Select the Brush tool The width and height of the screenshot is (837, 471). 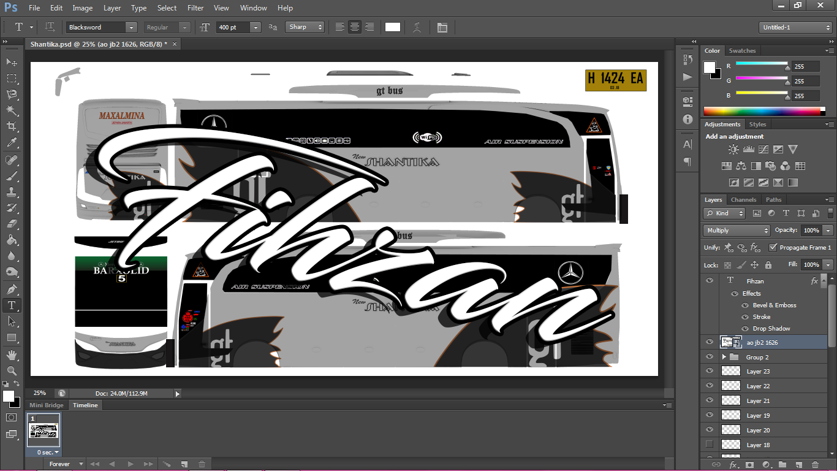pos(12,176)
